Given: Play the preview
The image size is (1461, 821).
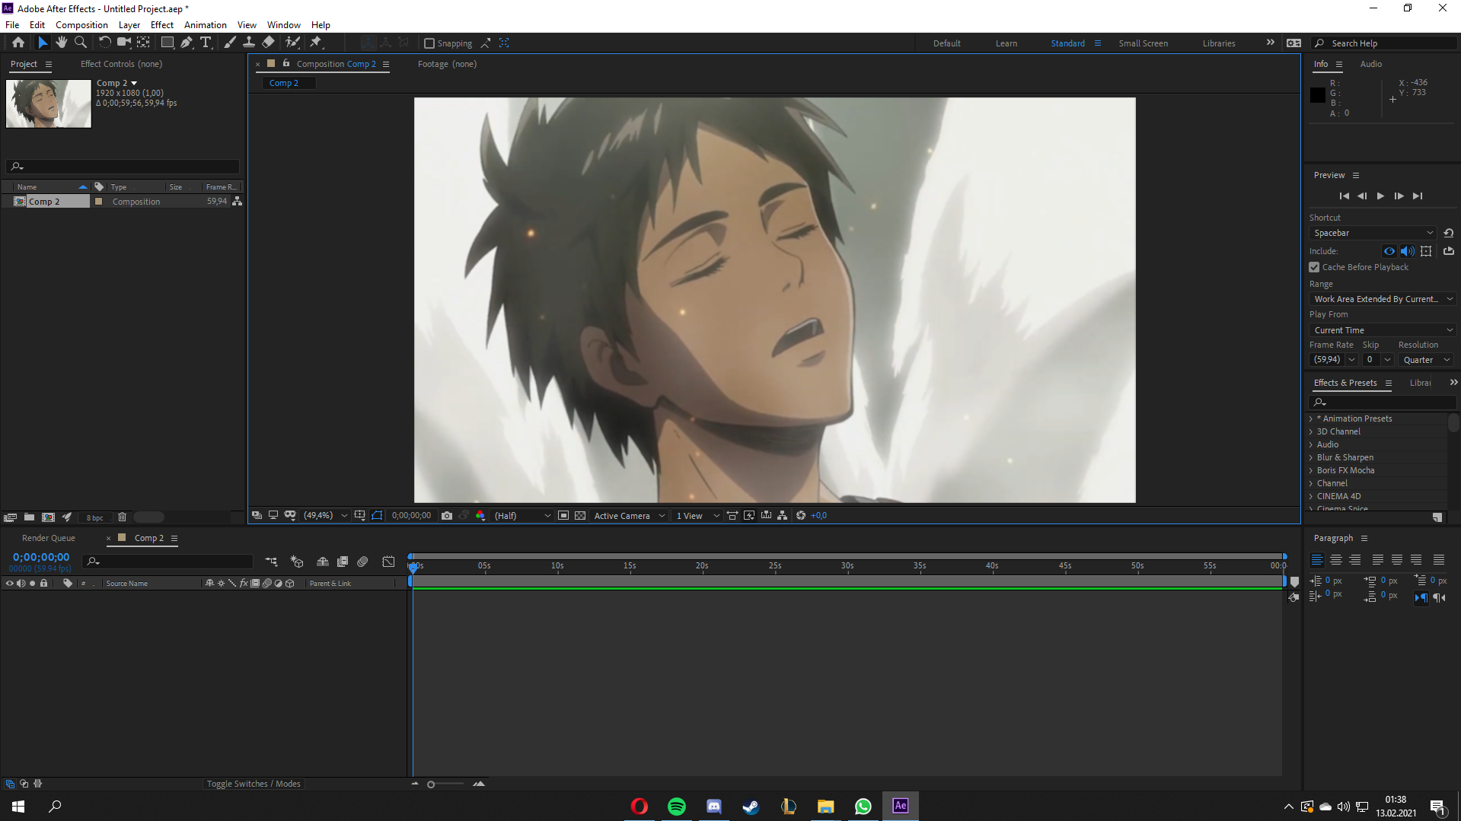Looking at the screenshot, I should click(x=1380, y=196).
